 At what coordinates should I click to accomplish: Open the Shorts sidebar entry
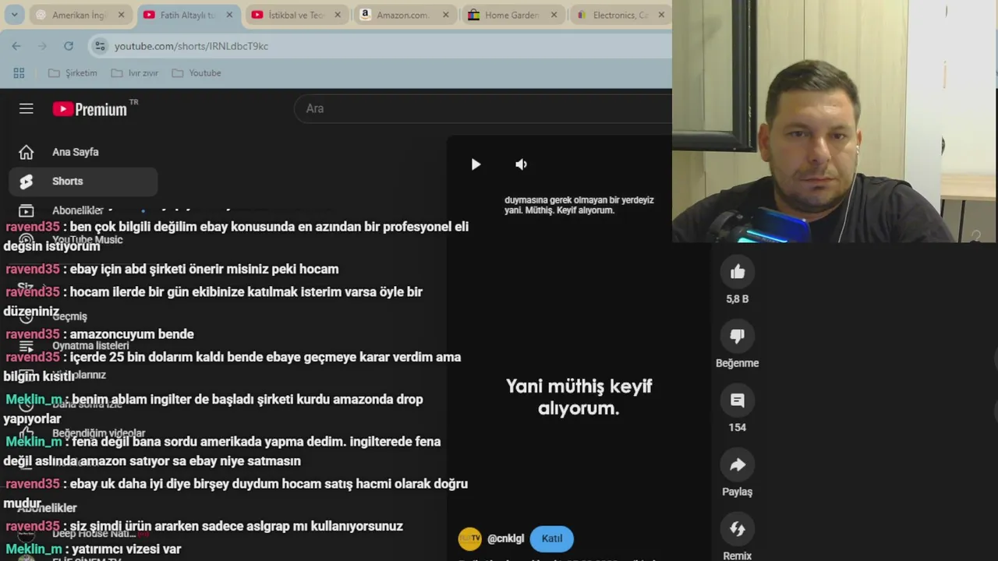point(83,182)
